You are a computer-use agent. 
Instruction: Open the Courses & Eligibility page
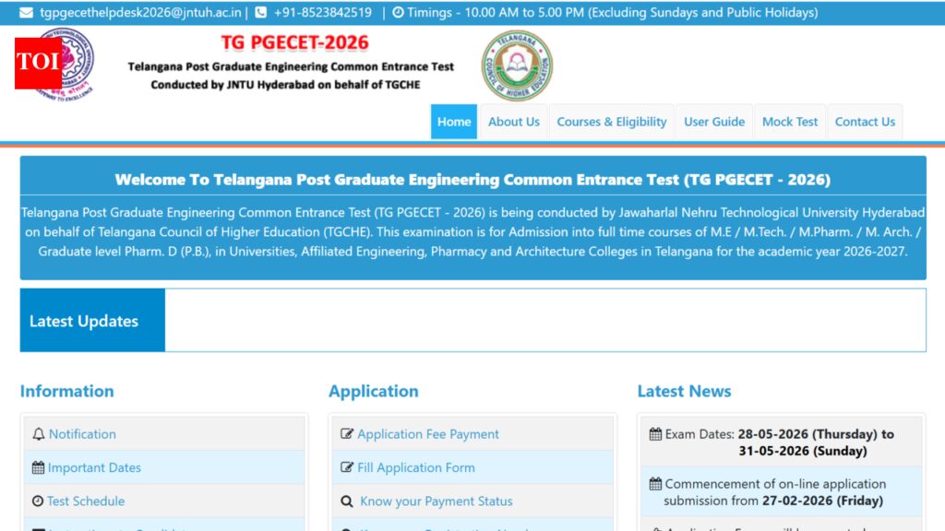[x=612, y=121]
